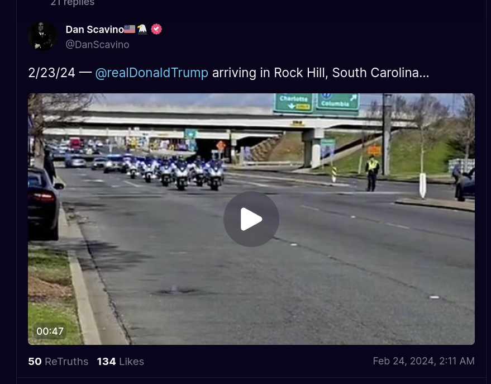
Task: Play the motorcade video
Action: (x=251, y=219)
